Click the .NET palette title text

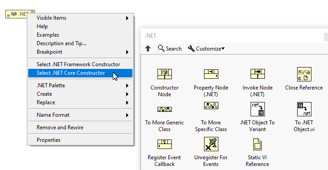click(x=150, y=36)
